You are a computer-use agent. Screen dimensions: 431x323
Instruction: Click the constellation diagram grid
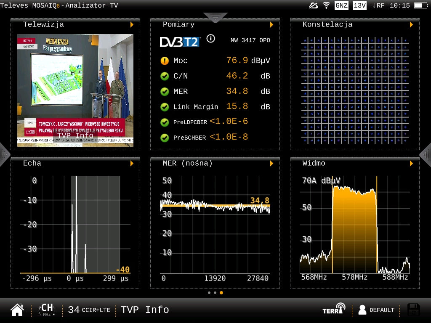[355, 90]
